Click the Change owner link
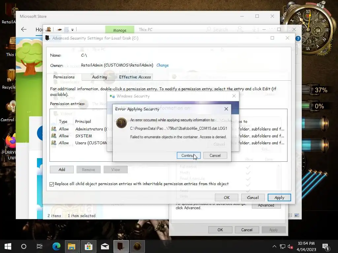The height and width of the screenshot is (253, 338). [162, 65]
